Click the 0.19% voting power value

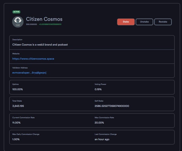pos(98,89)
